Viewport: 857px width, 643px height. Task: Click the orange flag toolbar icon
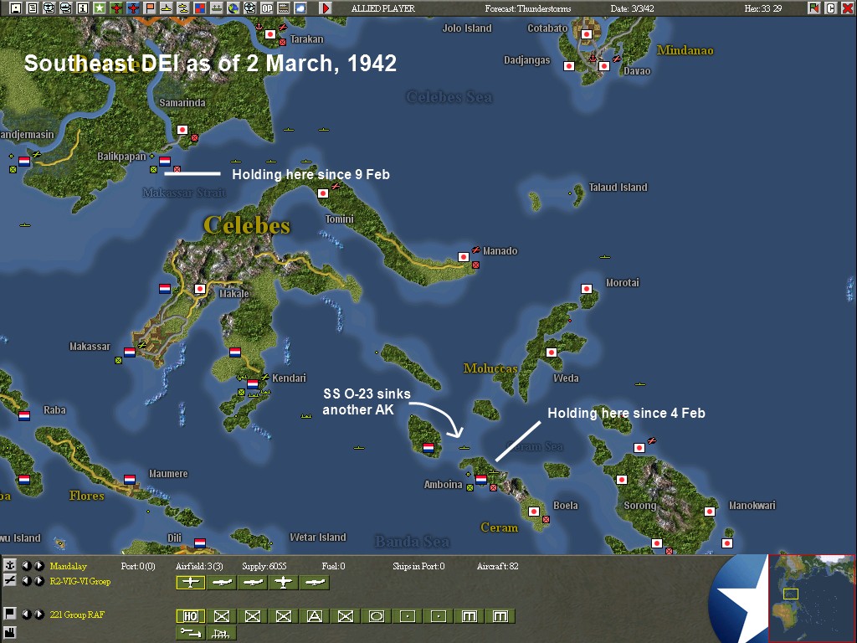[150, 8]
